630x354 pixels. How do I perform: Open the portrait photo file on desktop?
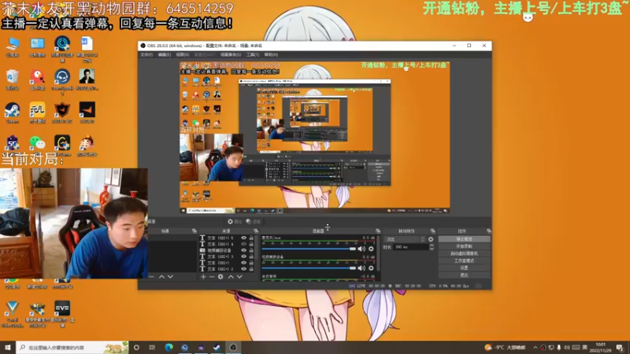(87, 79)
